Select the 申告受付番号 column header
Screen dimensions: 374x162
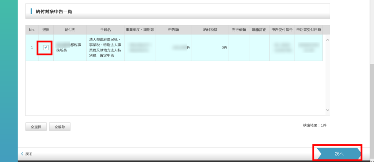[282, 30]
